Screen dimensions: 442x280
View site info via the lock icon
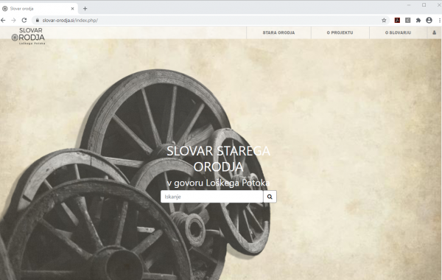point(38,21)
